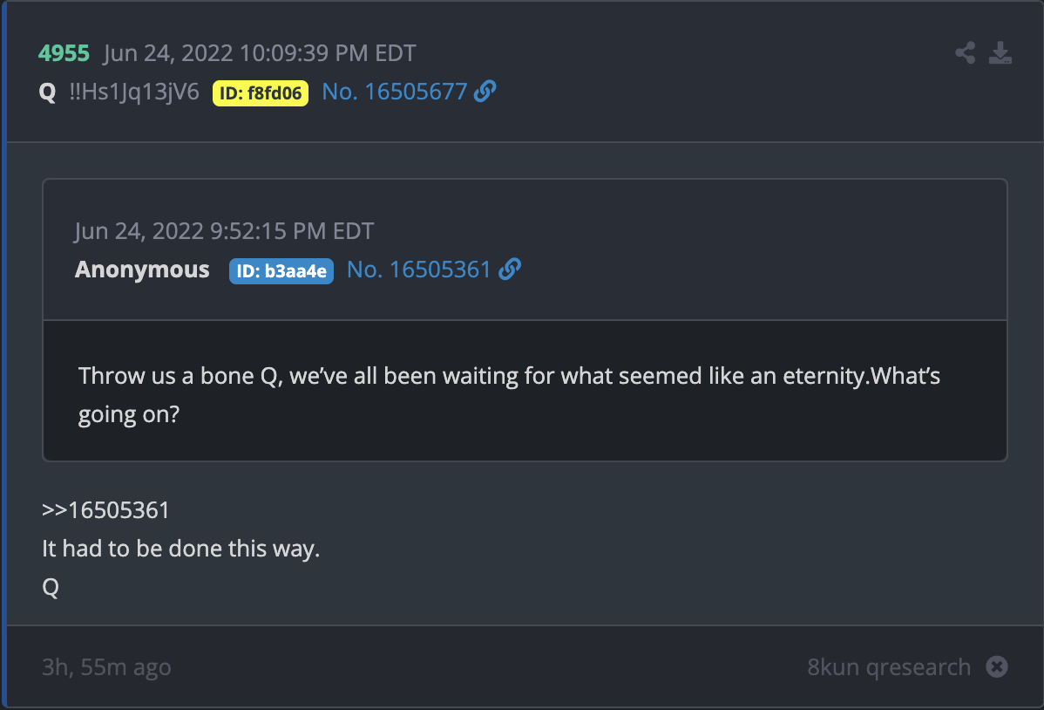Select the blue ID: b3aa4e badge
The width and height of the screenshot is (1044, 710).
[x=281, y=271]
